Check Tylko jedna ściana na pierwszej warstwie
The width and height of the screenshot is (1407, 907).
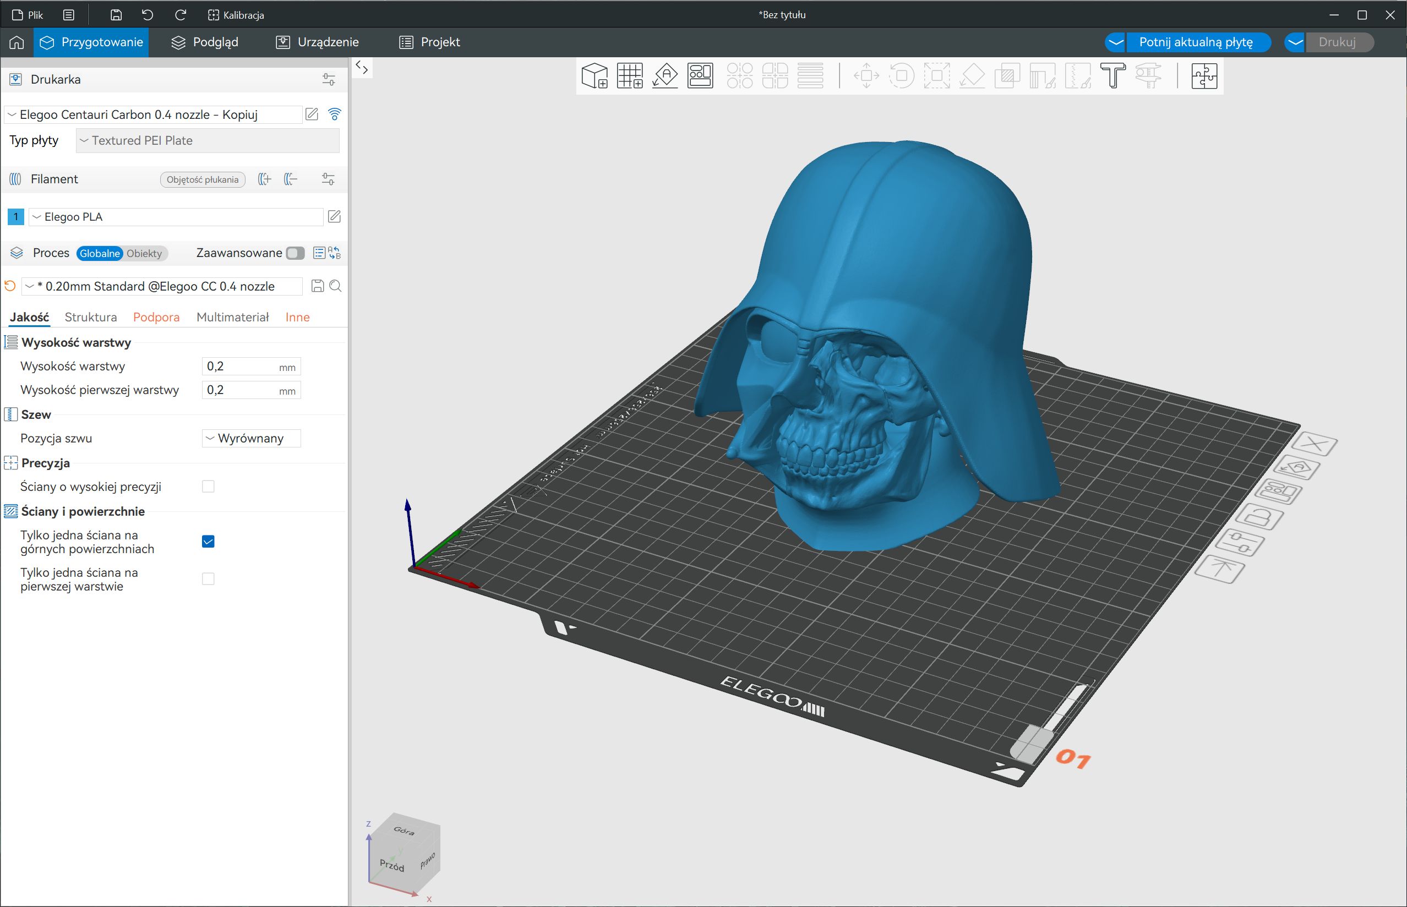pos(208,579)
